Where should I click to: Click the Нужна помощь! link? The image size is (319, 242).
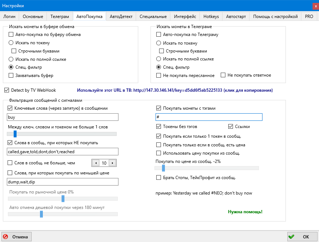click(x=245, y=211)
